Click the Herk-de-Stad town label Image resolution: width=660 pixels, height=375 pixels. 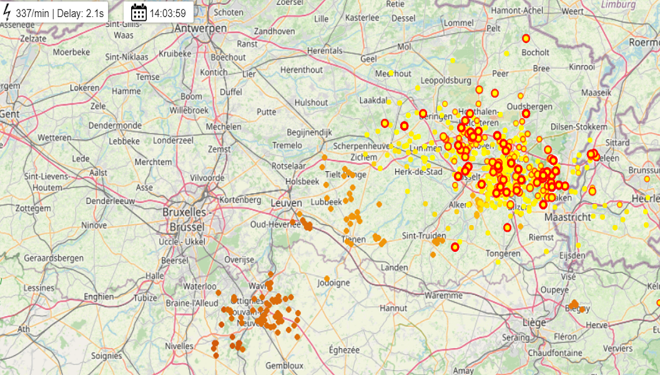[x=418, y=172]
